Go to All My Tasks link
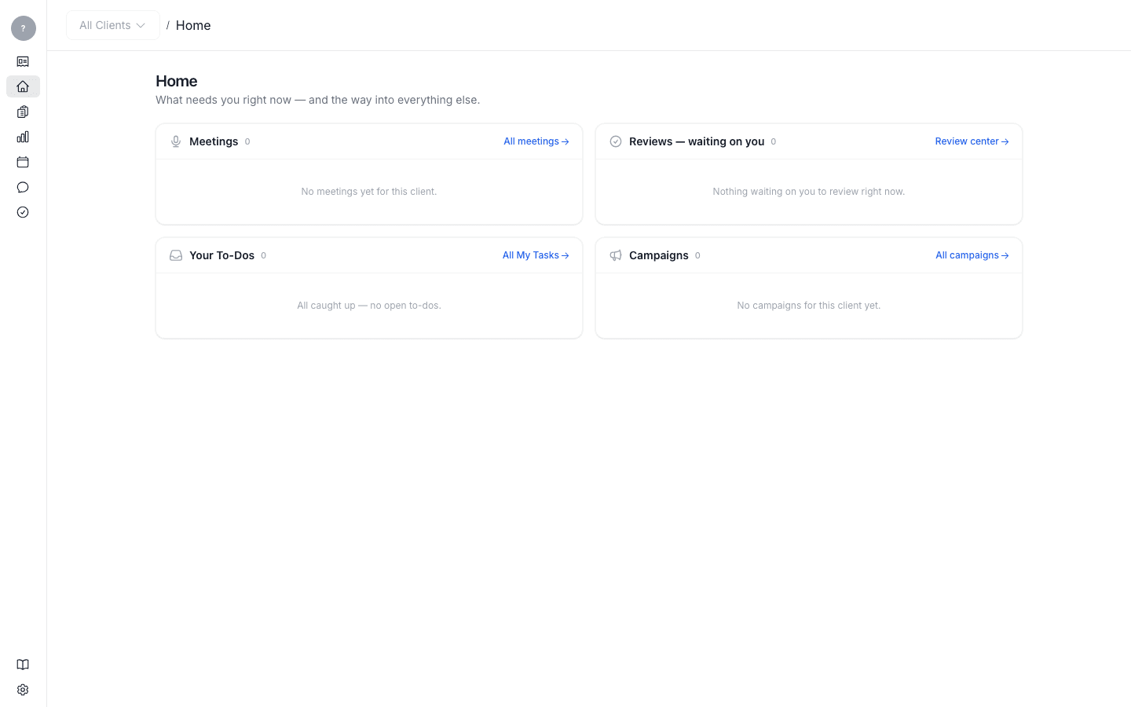This screenshot has width=1131, height=707. coord(536,255)
